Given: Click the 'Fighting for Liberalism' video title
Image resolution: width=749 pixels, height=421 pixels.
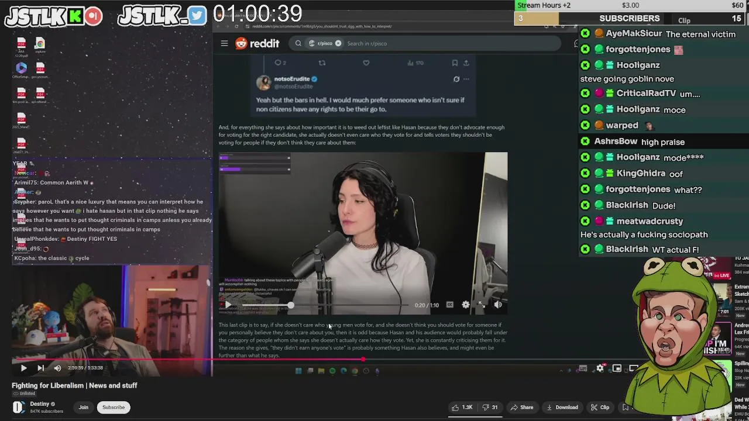Looking at the screenshot, I should click(x=74, y=386).
